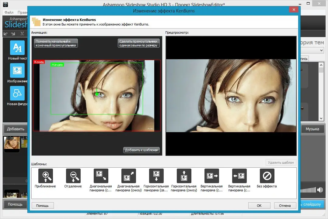Click the Элементы status bar text
The width and height of the screenshot is (328, 219).
97,214
